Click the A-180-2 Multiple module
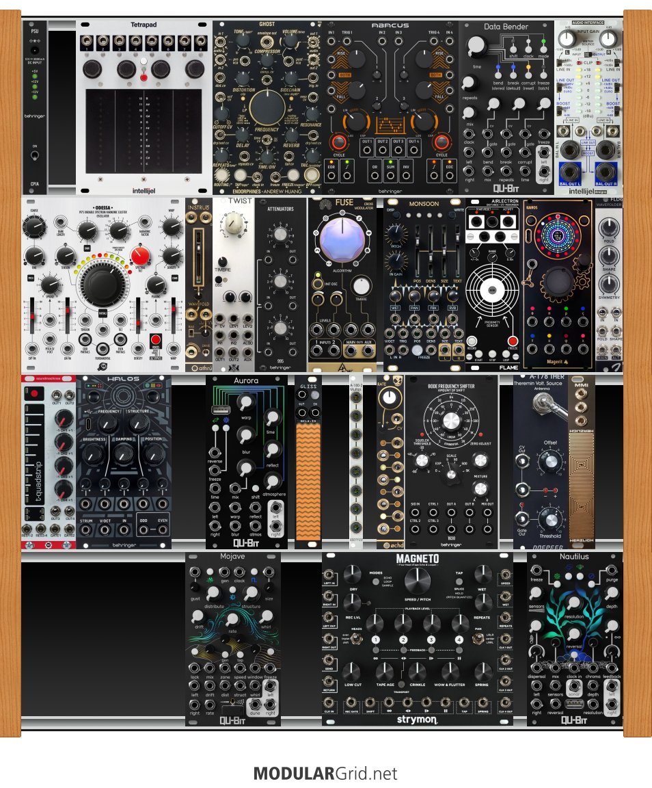The width and height of the screenshot is (652, 788). [356, 461]
